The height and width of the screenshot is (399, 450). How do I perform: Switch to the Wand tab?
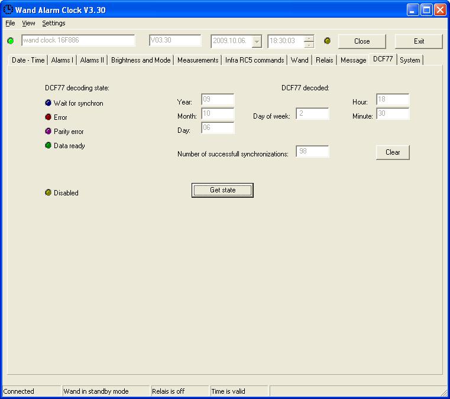point(299,60)
